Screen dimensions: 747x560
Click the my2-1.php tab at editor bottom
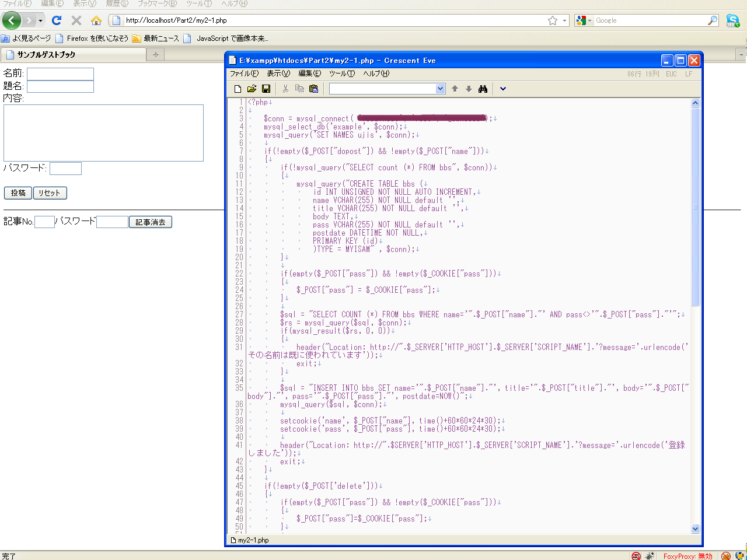pos(250,540)
